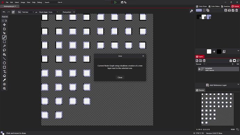Click the Lasso selection tool

4,50
